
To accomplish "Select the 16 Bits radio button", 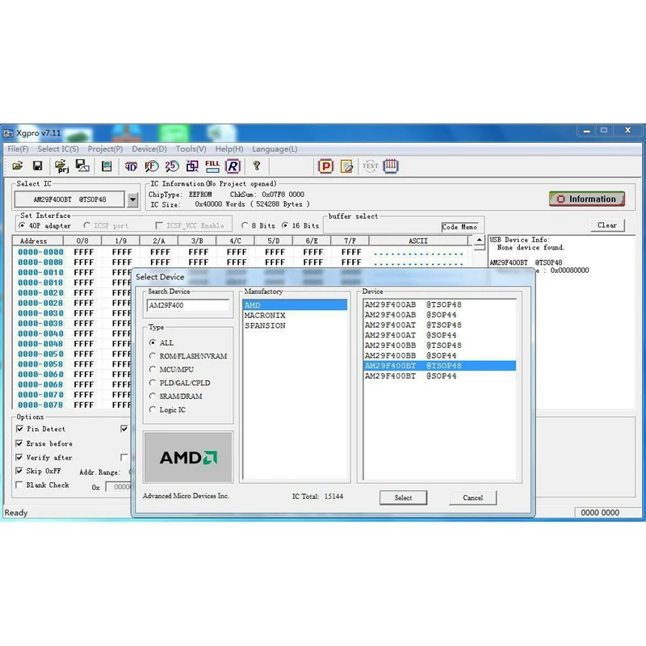I will (x=285, y=225).
